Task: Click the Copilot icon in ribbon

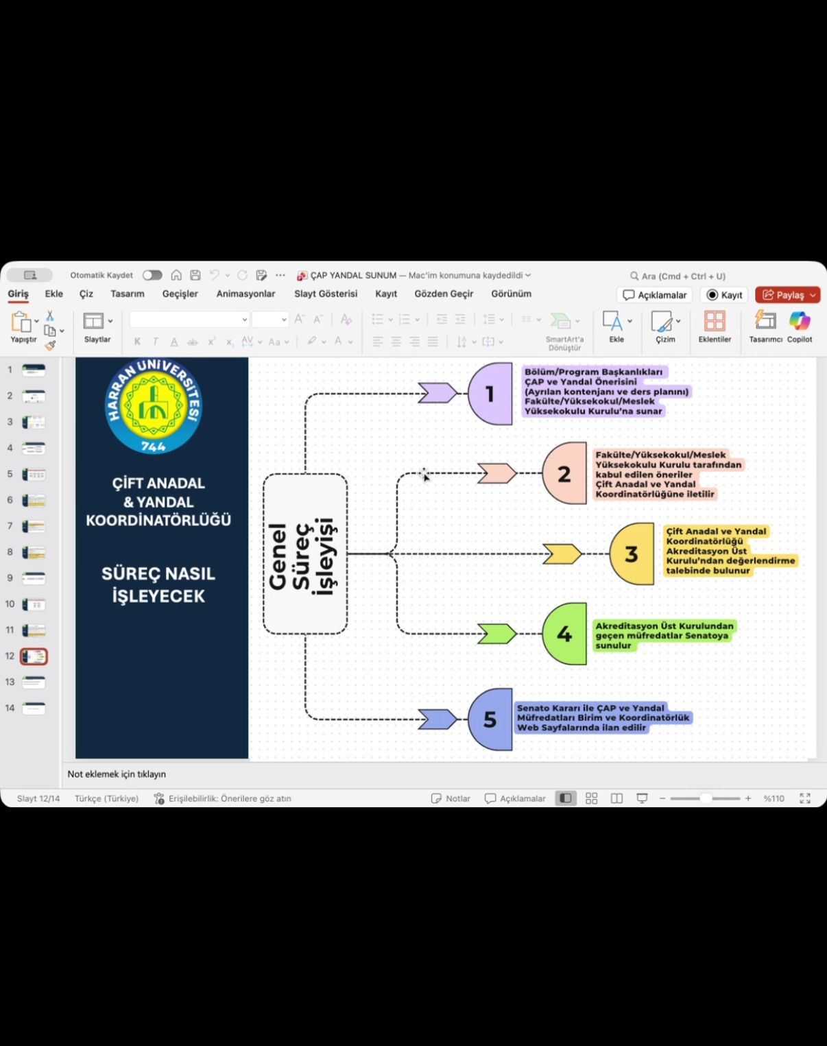Action: point(799,321)
